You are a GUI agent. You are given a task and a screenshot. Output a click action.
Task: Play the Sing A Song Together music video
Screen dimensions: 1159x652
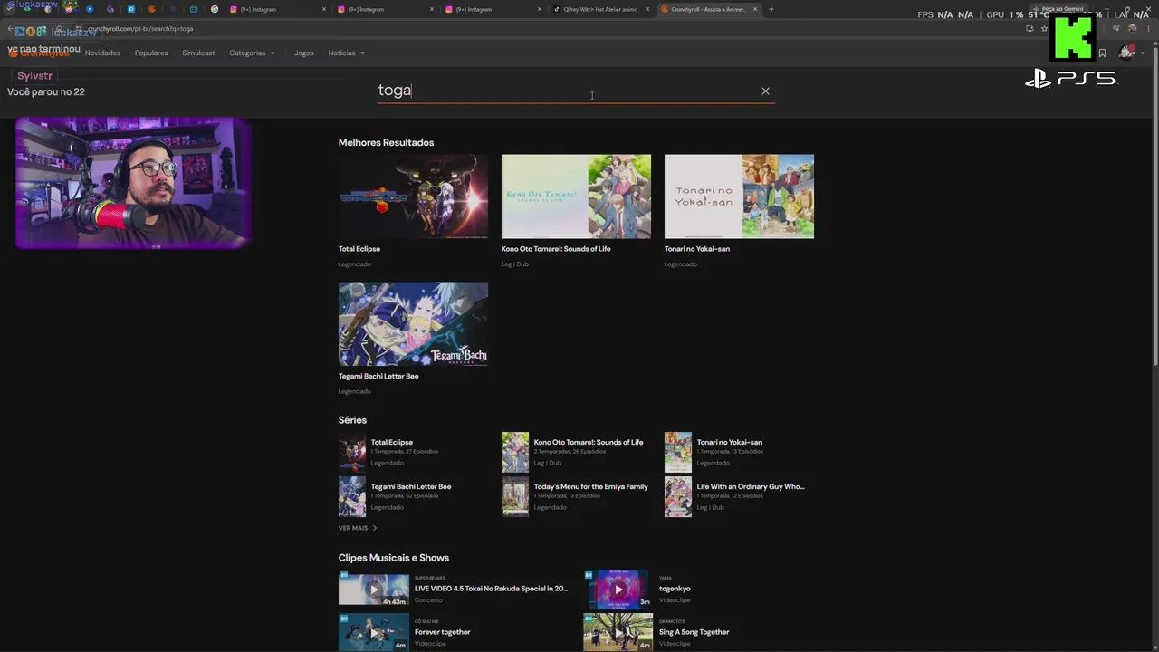[618, 632]
